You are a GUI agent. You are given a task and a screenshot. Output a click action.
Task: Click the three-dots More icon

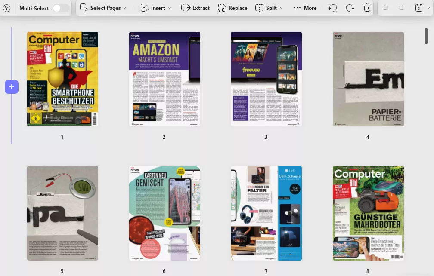(297, 8)
